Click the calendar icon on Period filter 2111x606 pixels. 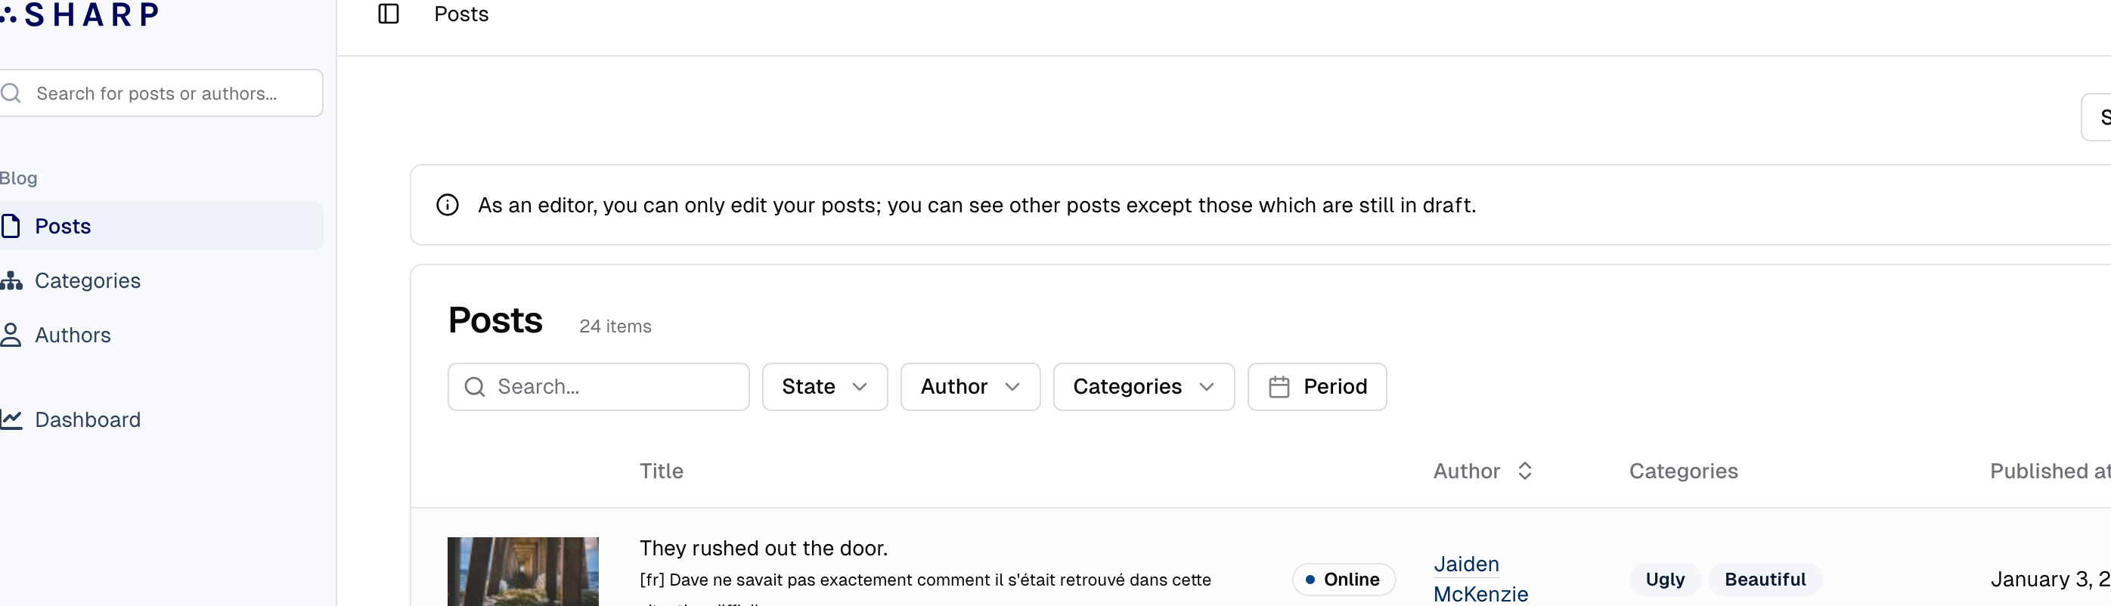click(1279, 387)
